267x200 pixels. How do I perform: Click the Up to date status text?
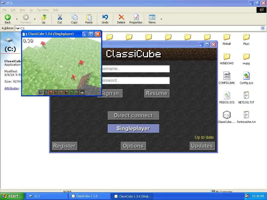pos(204,137)
